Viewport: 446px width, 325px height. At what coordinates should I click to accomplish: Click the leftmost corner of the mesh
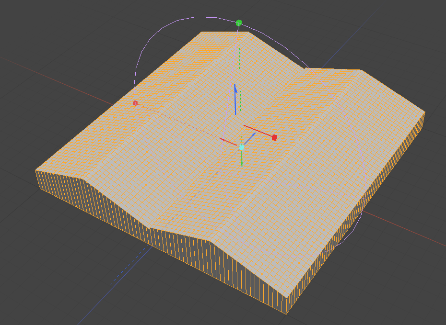click(36, 171)
